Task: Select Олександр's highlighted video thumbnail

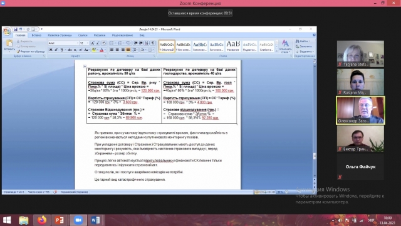Action: pos(360,110)
